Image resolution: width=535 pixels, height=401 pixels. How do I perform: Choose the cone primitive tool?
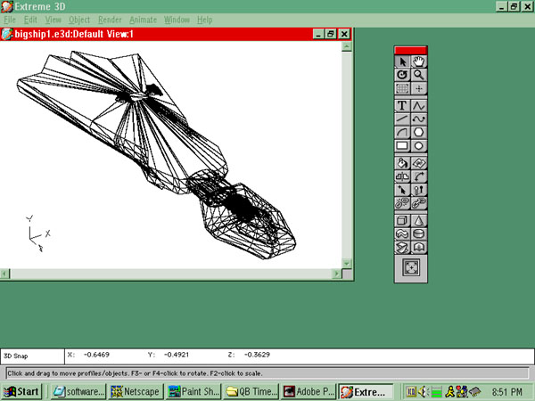click(418, 220)
